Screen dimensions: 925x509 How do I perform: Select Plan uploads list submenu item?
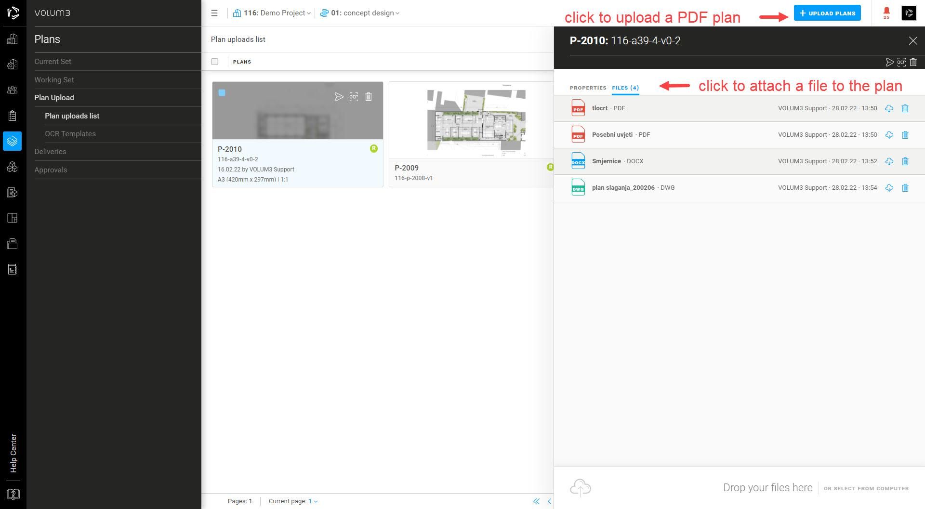(x=72, y=116)
